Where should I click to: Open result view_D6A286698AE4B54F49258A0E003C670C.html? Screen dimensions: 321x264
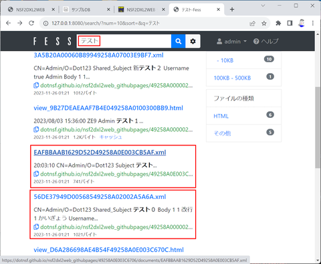(x=108, y=250)
